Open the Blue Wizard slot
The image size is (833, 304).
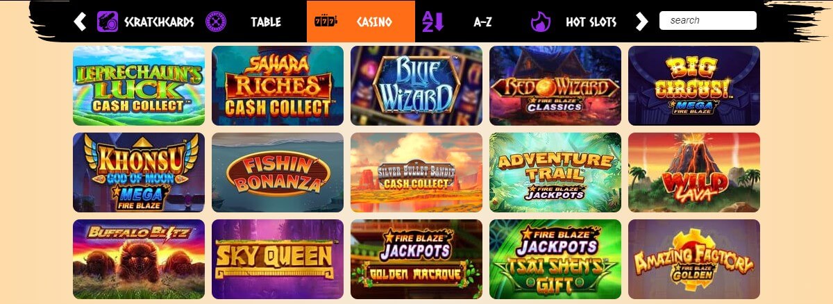[416, 85]
